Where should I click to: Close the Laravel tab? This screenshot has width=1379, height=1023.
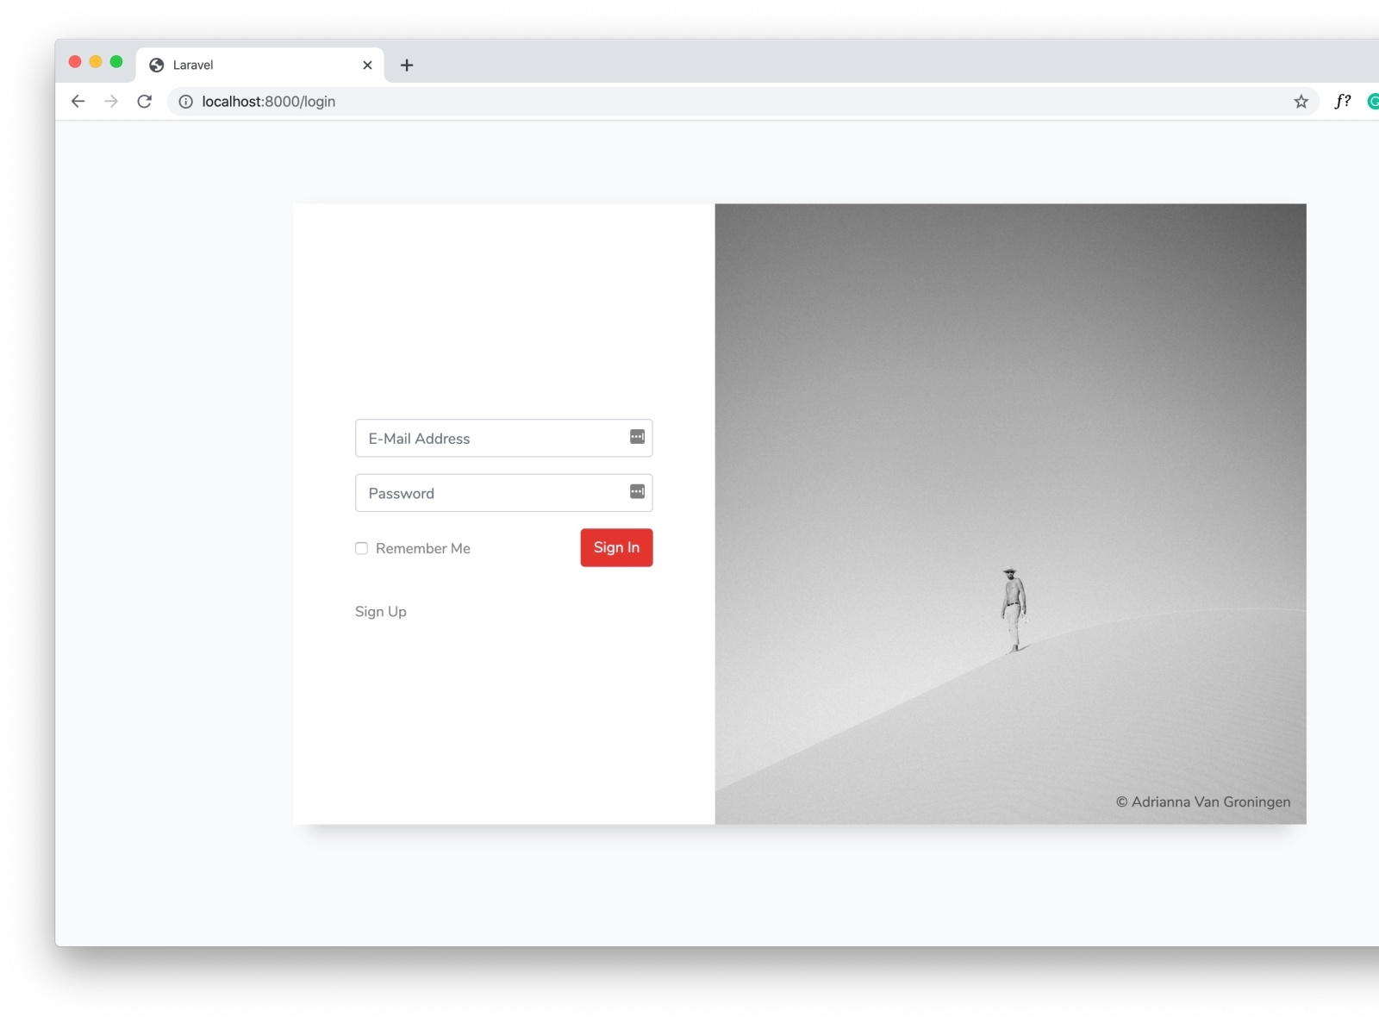pyautogui.click(x=368, y=65)
